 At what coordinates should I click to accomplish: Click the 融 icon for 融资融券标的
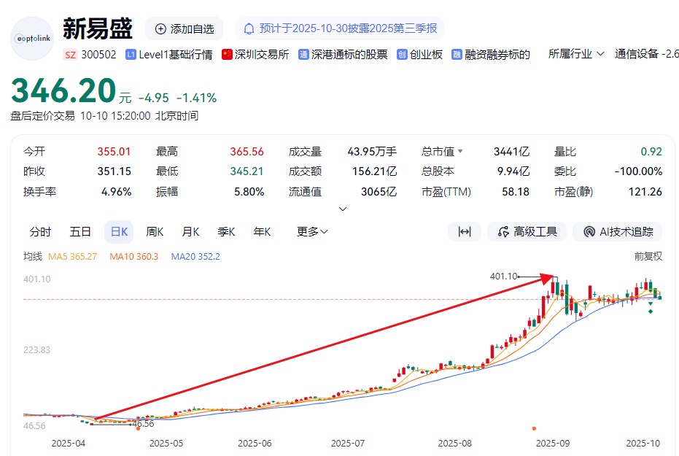pos(457,55)
